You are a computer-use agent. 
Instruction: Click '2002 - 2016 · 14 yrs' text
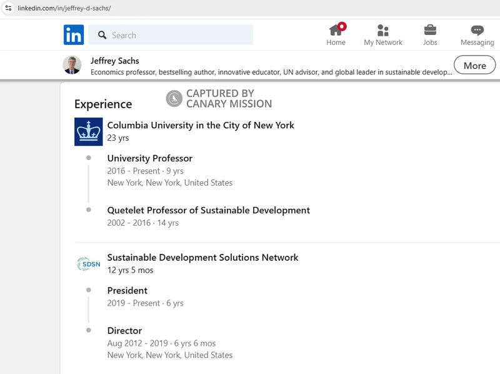pos(143,223)
